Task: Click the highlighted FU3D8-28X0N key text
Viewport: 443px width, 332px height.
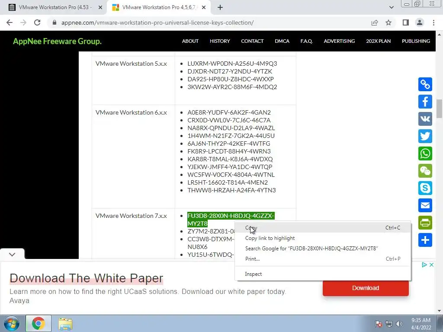Action: (x=231, y=220)
